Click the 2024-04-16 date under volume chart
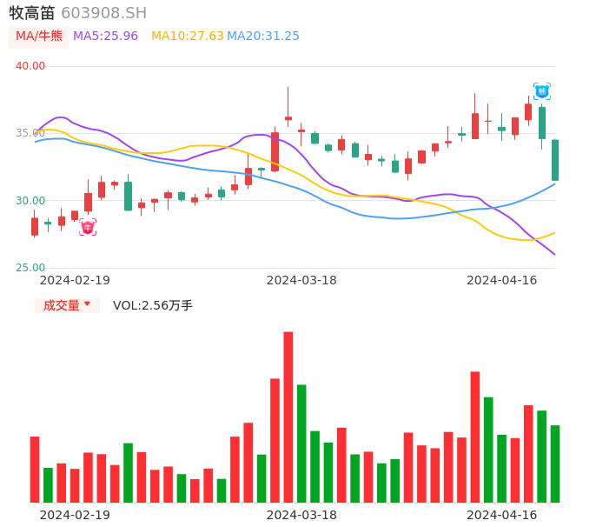This screenshot has height=527, width=596. 501,515
